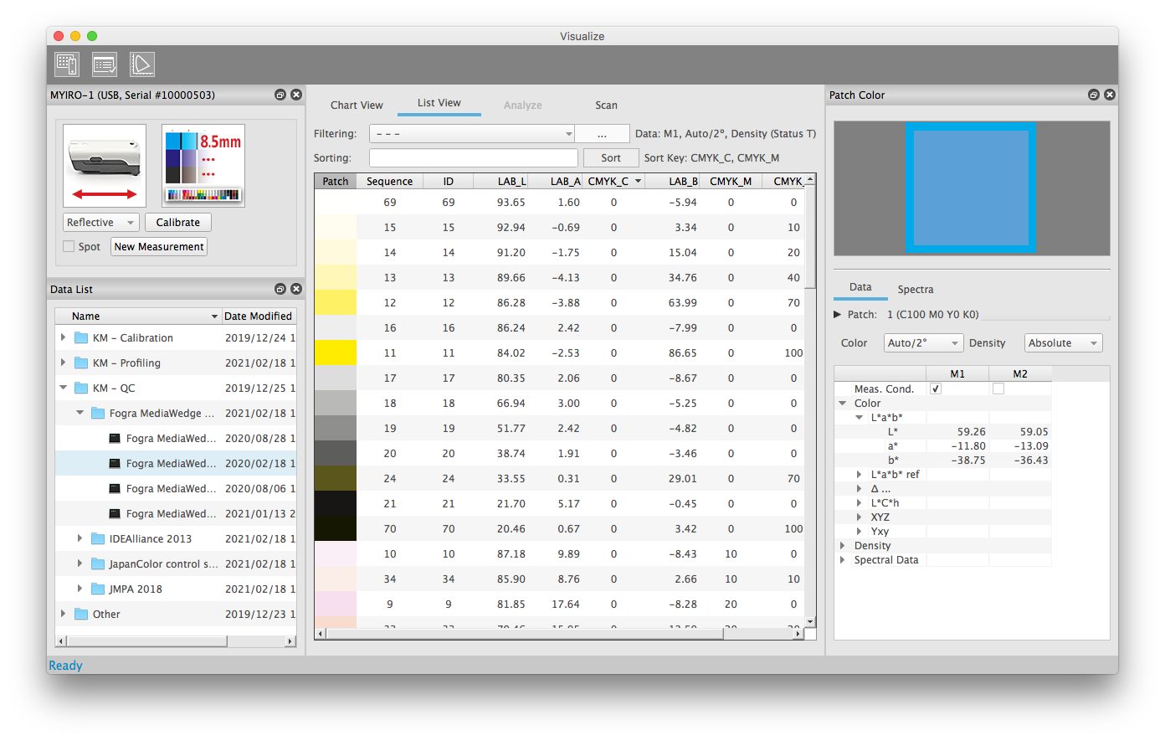Expand the KM - Calibration folder
This screenshot has width=1165, height=741.
(64, 338)
